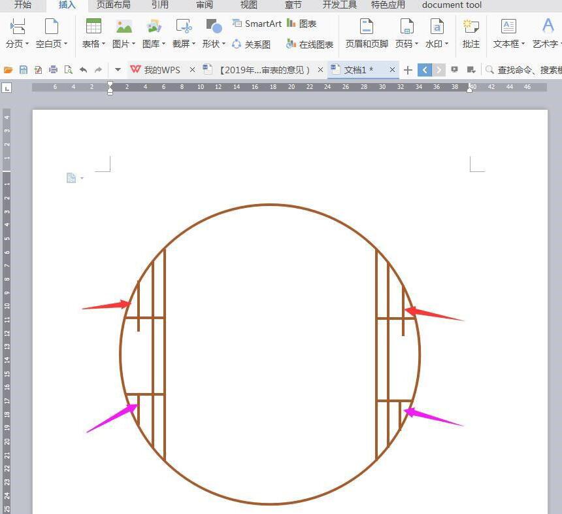Switch to the 引用 ribbon tab

tap(160, 5)
